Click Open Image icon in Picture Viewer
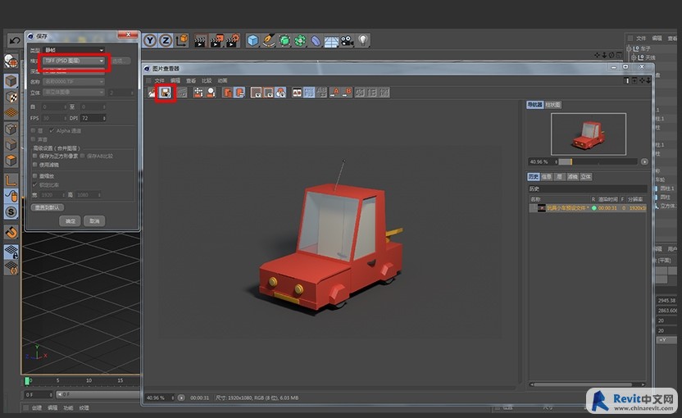Screen dimensions: 682x418 (152, 93)
